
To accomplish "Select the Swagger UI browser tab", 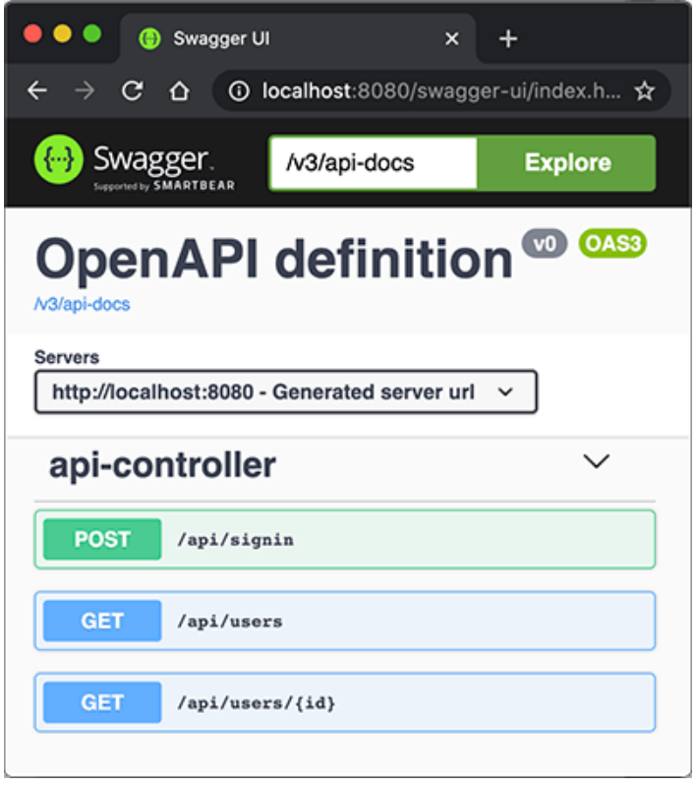I will (x=298, y=38).
